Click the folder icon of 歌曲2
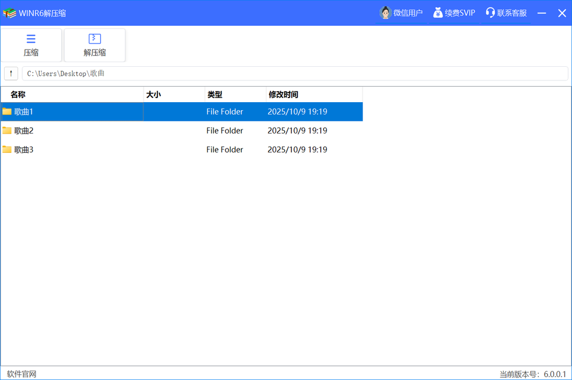 coord(7,131)
